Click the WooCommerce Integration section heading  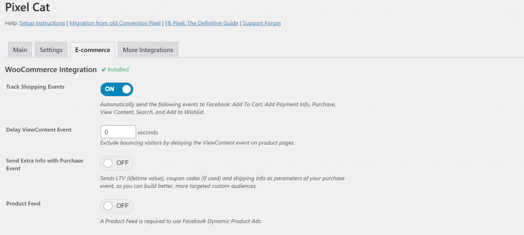click(51, 69)
